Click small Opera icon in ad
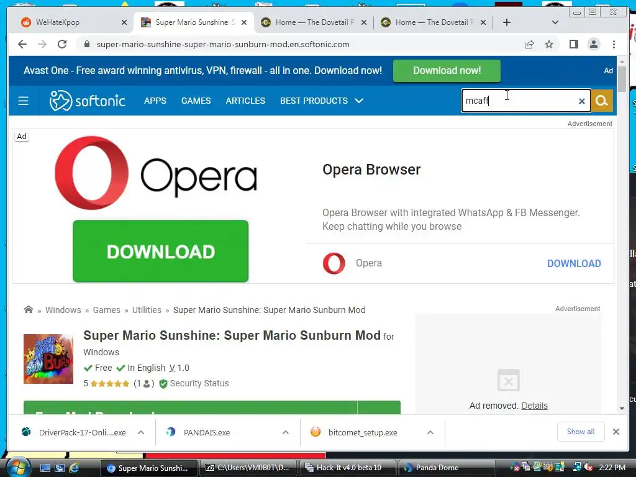Image resolution: width=636 pixels, height=477 pixels. [334, 263]
